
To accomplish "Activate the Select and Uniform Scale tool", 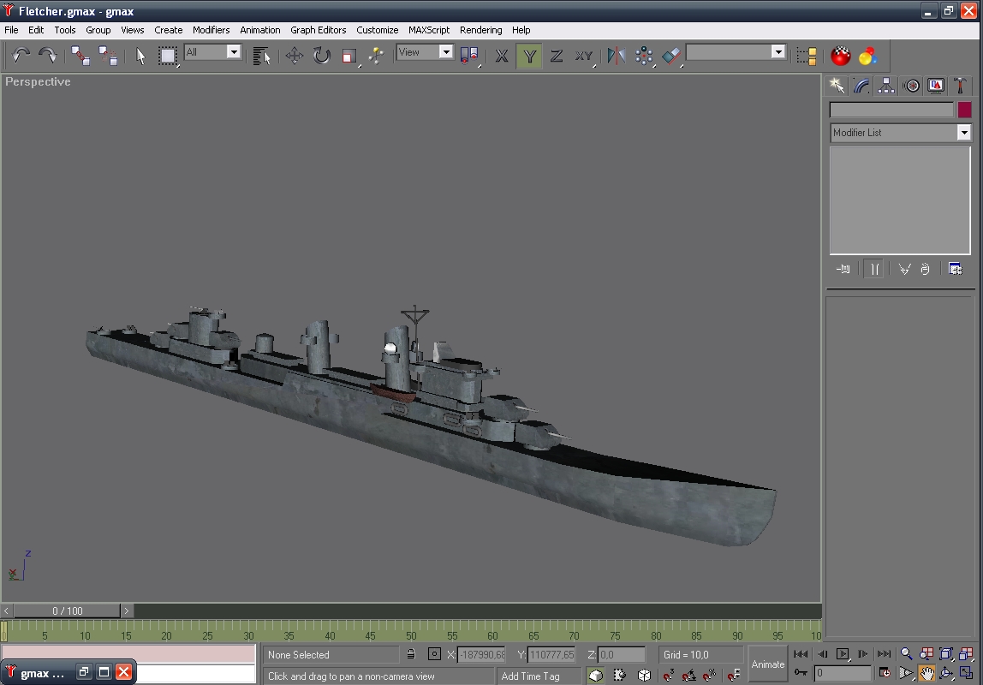I will [x=349, y=56].
